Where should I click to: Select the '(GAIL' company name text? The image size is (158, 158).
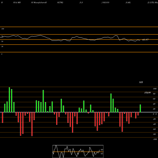[x=128, y=3]
